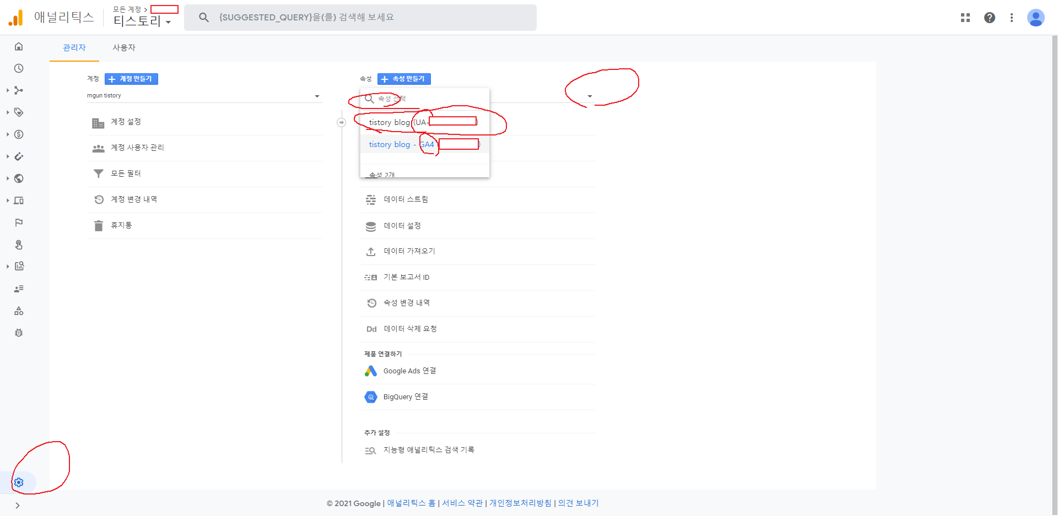Open 데이터 가져오기
Image resolution: width=1058 pixels, height=516 pixels.
click(x=478, y=251)
